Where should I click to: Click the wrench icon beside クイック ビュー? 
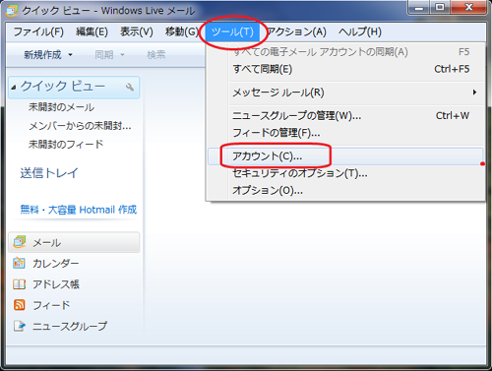(130, 87)
